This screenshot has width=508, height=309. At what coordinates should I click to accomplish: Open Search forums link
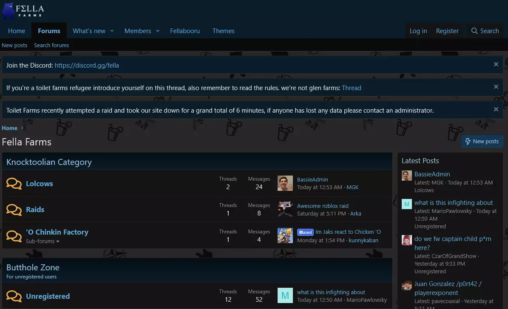point(51,45)
